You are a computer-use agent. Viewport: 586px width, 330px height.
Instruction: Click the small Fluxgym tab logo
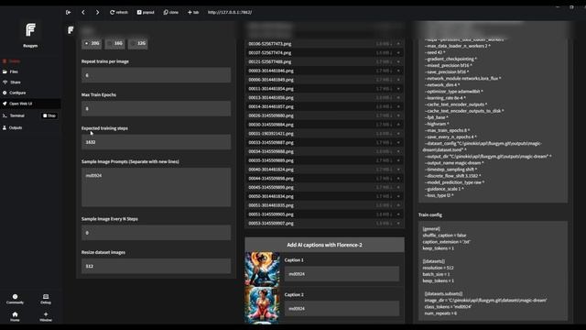pyautogui.click(x=71, y=30)
